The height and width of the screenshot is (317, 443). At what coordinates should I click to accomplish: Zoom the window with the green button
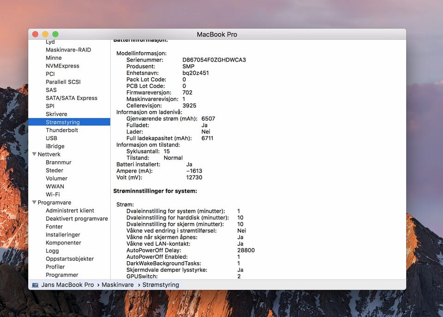click(55, 35)
